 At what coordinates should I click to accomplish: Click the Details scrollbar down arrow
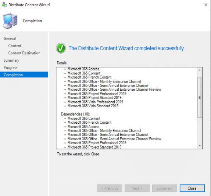(200, 146)
